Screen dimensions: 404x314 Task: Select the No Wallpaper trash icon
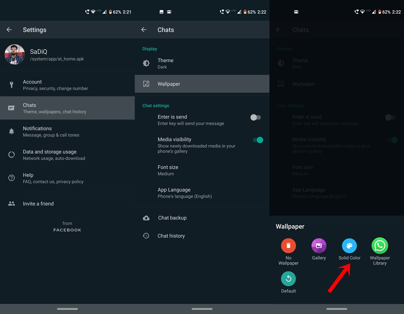pos(289,246)
